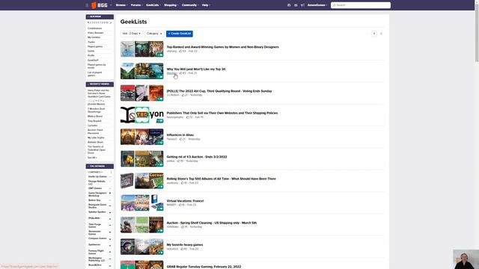Open the Category filter dropdown
Viewport: 479px width, 269px height.
click(x=154, y=34)
